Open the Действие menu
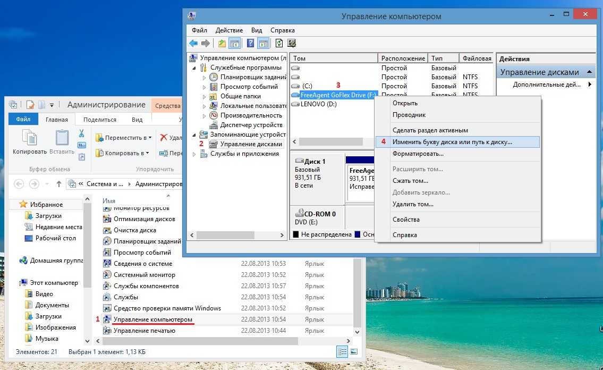Image resolution: width=603 pixels, height=370 pixels. tap(229, 30)
